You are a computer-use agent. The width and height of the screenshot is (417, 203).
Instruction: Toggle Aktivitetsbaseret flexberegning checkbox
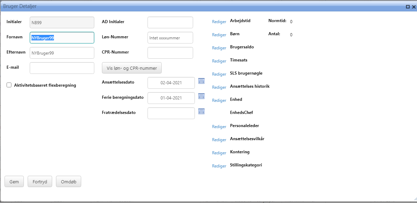point(9,85)
